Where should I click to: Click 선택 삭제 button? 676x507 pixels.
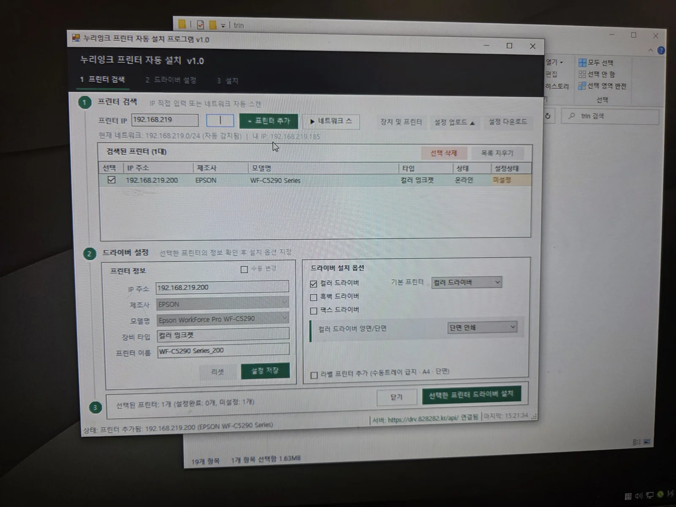pyautogui.click(x=444, y=153)
